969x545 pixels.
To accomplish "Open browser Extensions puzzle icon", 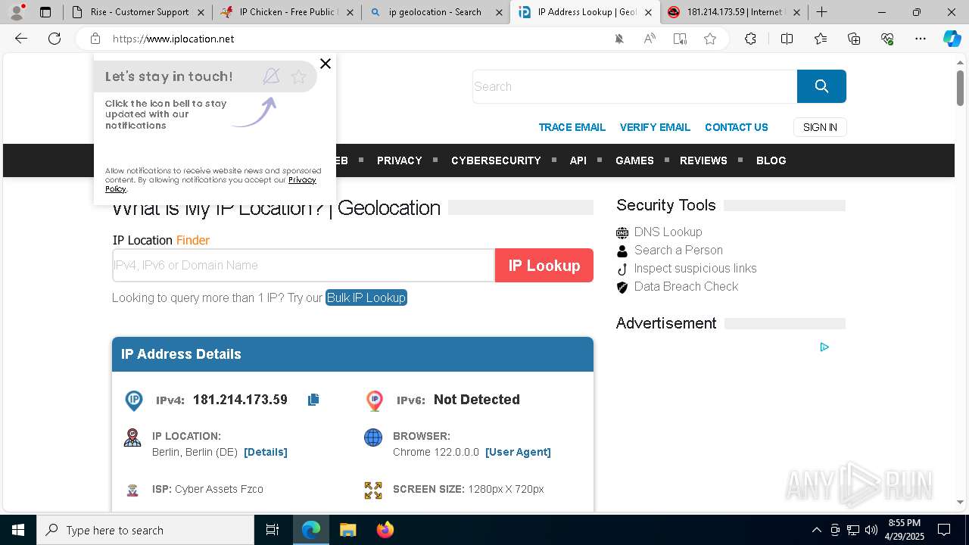I will [750, 39].
